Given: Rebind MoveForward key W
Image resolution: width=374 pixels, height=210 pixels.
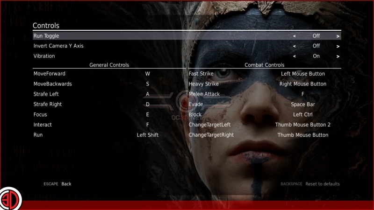Looking at the screenshot, I should (147, 74).
